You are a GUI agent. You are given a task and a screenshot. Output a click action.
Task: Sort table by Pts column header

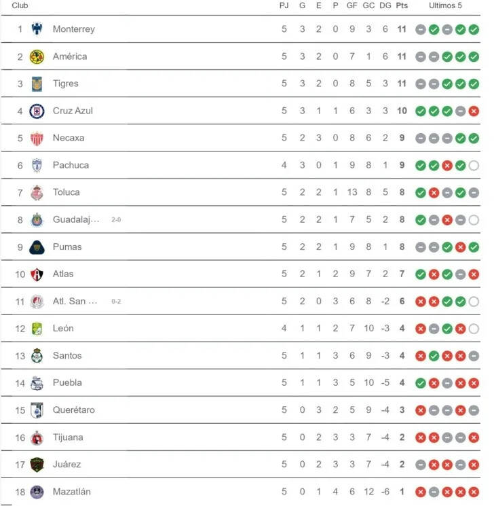point(402,5)
